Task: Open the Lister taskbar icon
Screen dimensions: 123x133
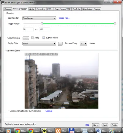Action: click(x=88, y=131)
